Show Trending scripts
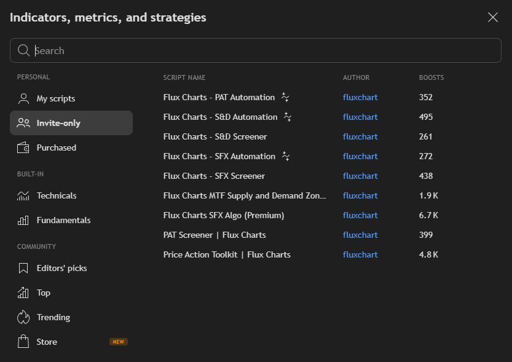Screen dimensions: 512x362 71,317
